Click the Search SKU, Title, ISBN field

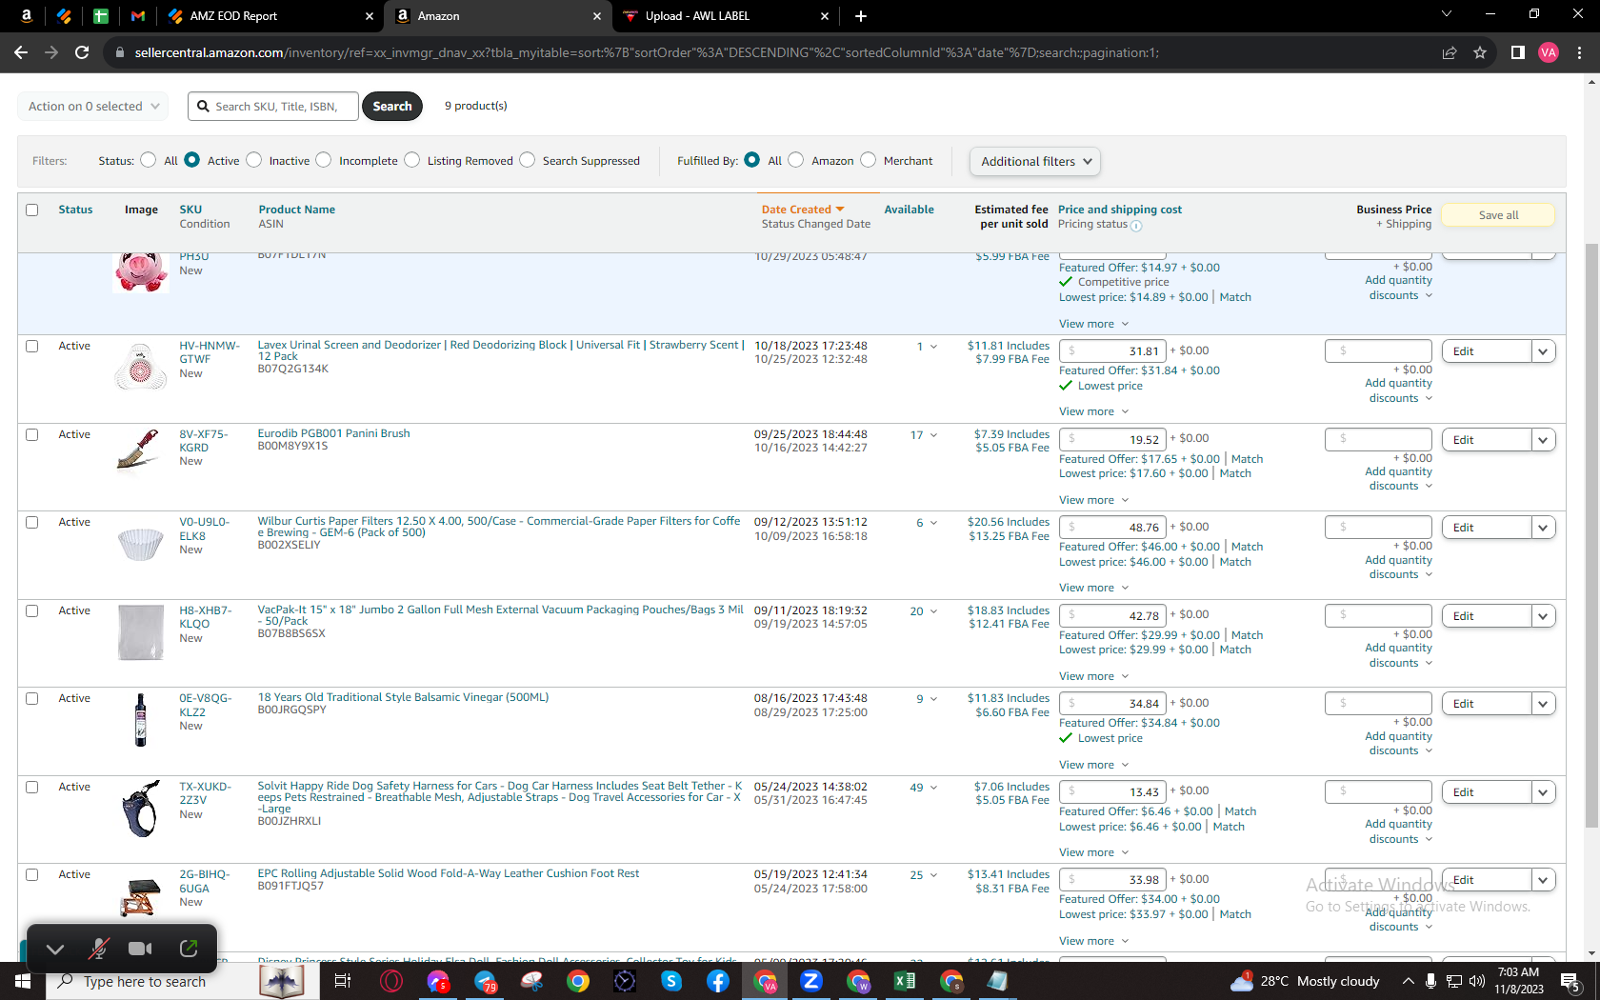tap(274, 106)
